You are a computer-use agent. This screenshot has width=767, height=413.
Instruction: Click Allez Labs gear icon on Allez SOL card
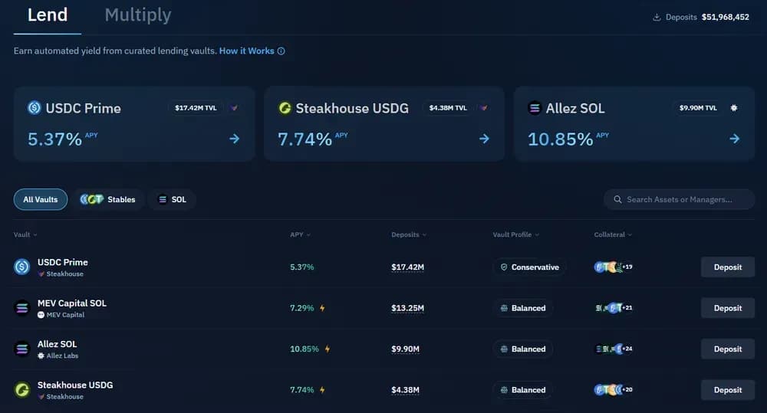coord(734,108)
